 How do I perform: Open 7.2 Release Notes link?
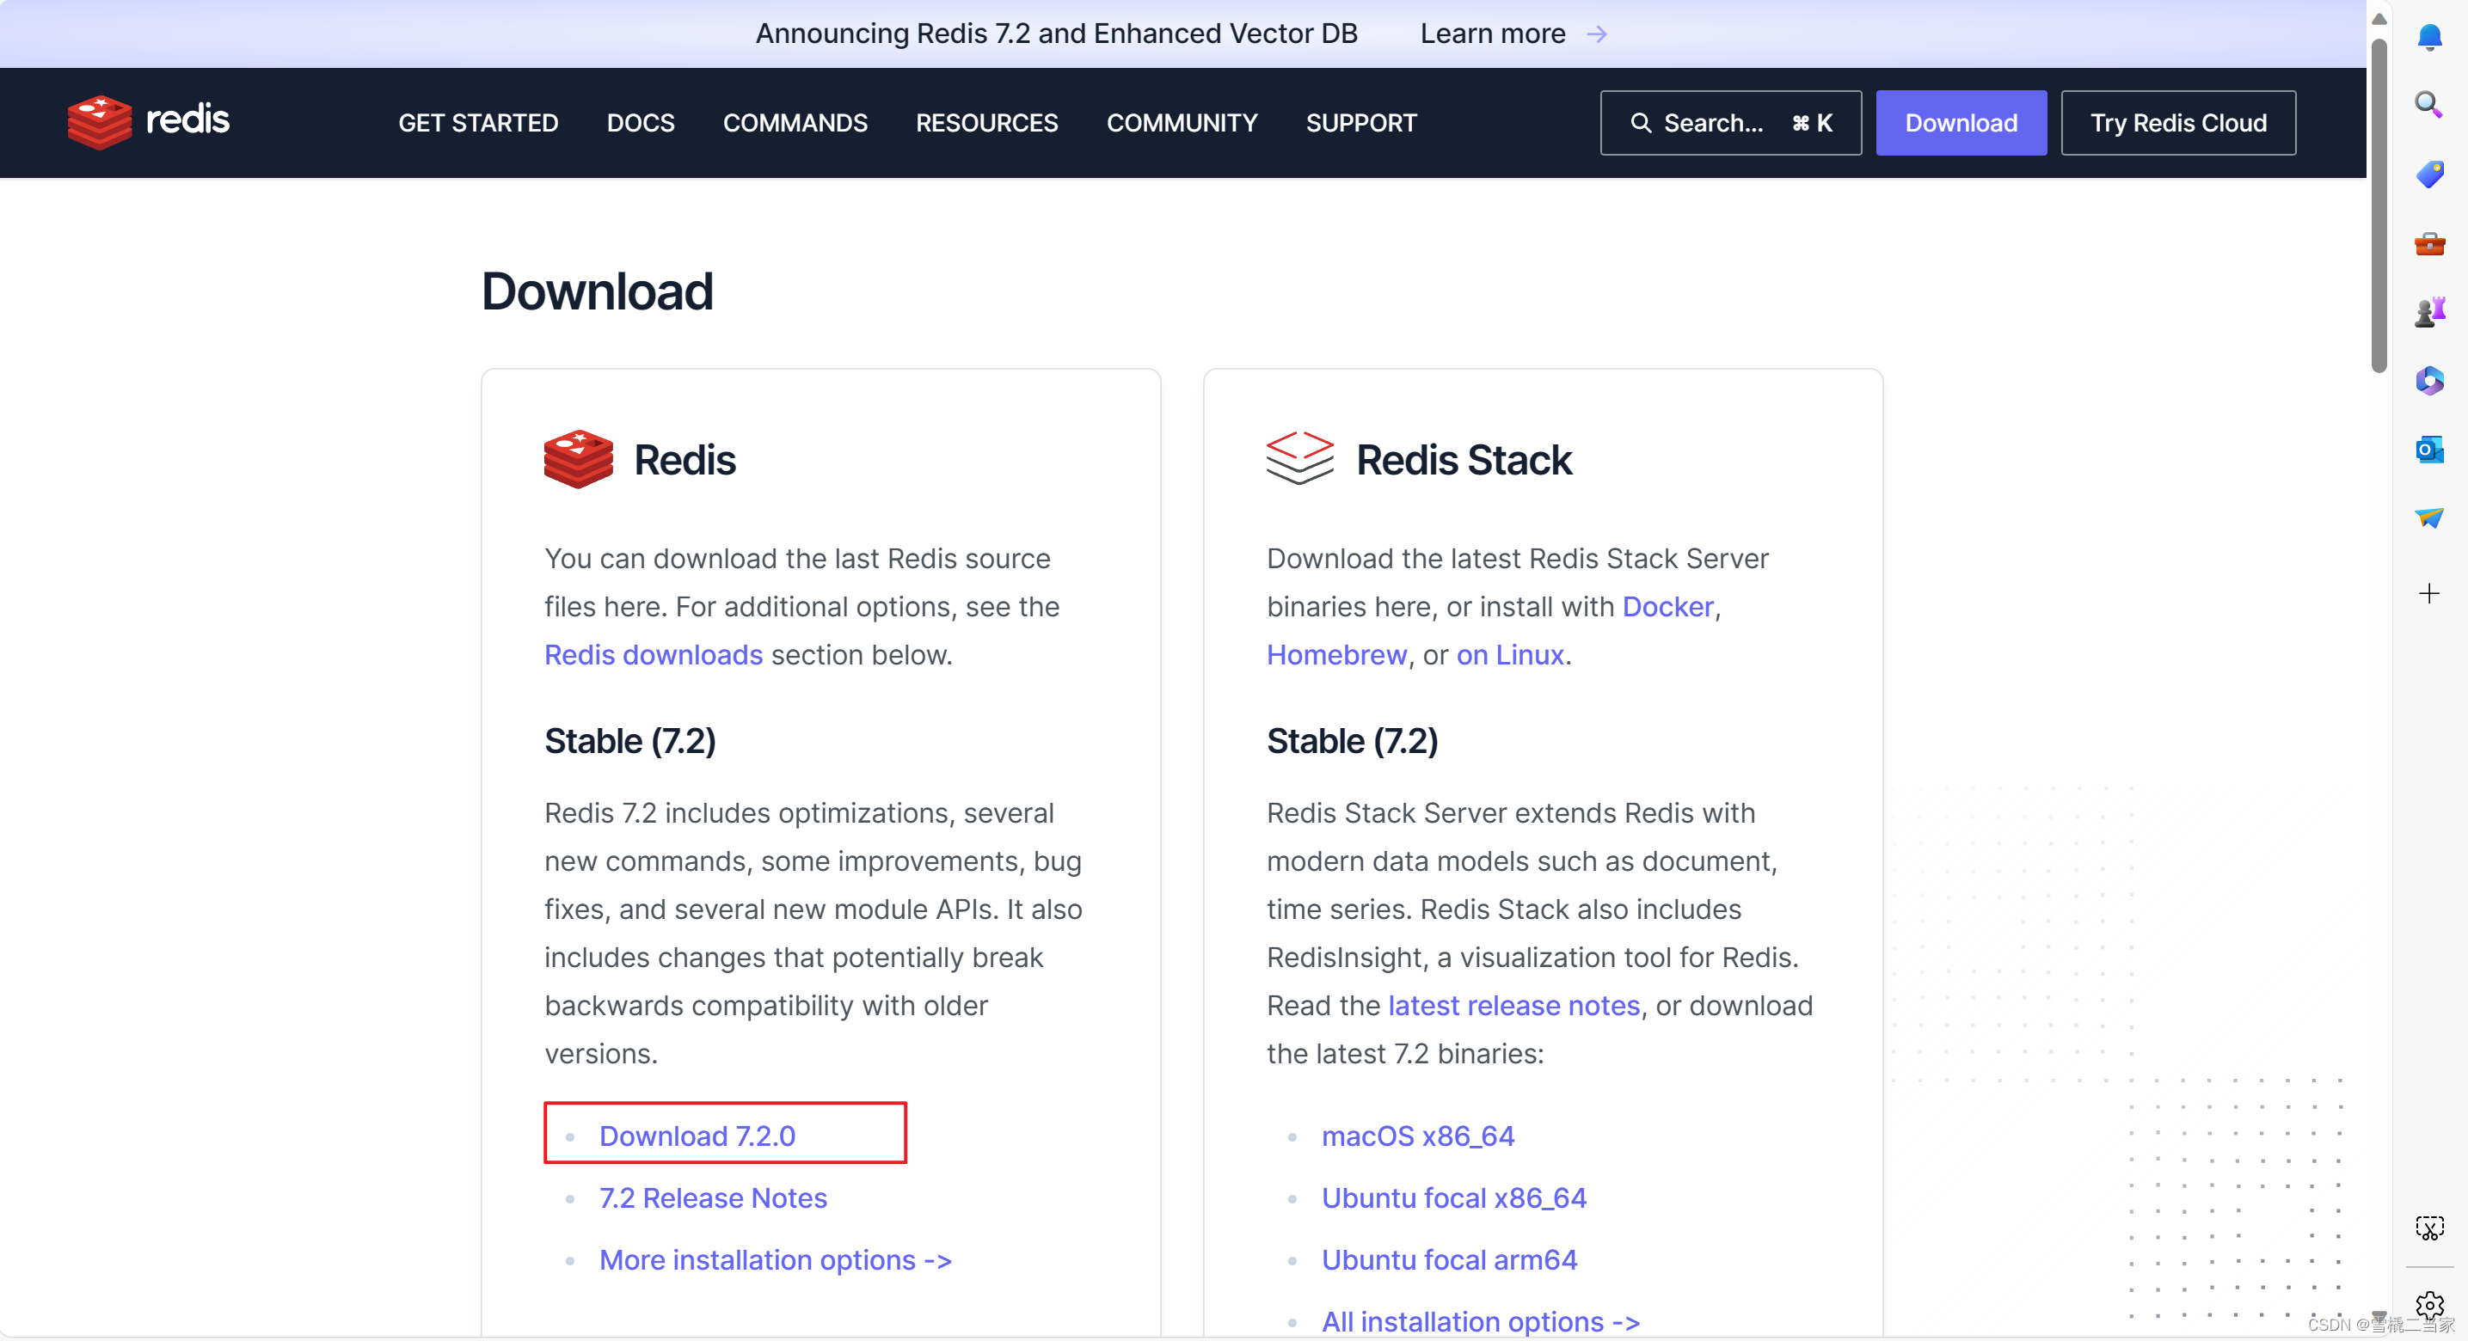713,1197
